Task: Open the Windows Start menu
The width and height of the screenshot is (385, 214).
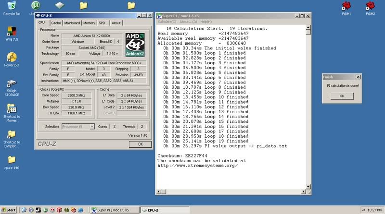Action: [x=9, y=210]
